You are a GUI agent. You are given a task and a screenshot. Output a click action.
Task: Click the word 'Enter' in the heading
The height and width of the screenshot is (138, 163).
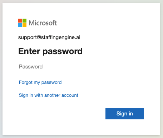(x=29, y=51)
